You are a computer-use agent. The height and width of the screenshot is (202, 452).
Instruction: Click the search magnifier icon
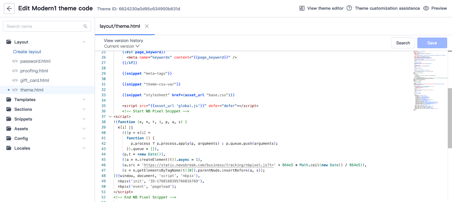[85, 26]
